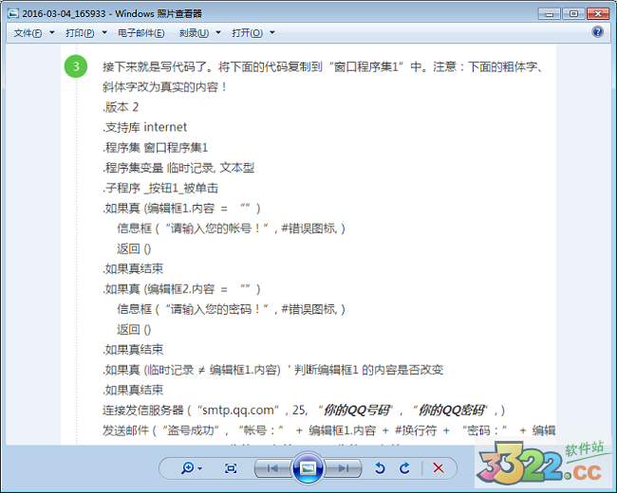Click the actual size fit icon
Screen dimensions: 617x493
[x=231, y=468]
